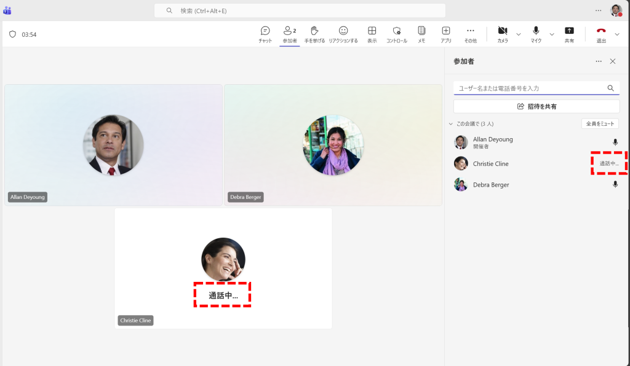Open アプリ (Apps) add menu
The image size is (630, 366).
[446, 34]
